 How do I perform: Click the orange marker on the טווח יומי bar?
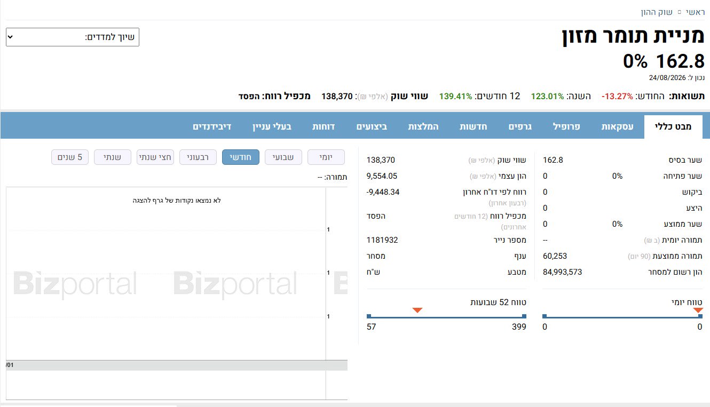click(698, 310)
